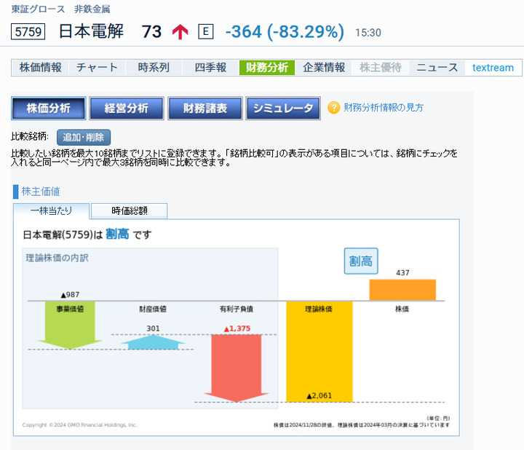Click the 比較銘柄 label
This screenshot has height=450, width=524.
point(30,136)
